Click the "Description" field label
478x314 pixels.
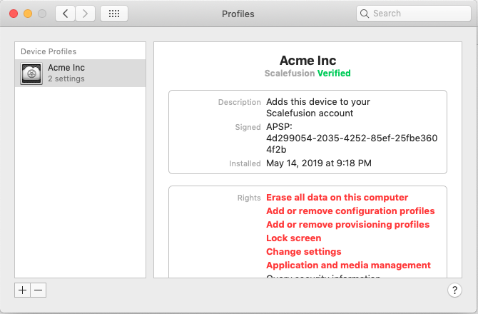tap(239, 102)
